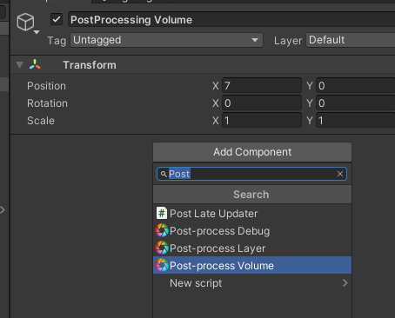The height and width of the screenshot is (318, 395).
Task: Click the Rotation label
Action: pos(47,103)
